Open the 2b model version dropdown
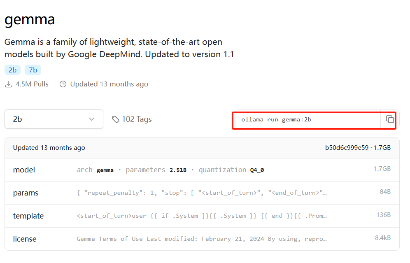Screen dimensions: 410x263 54,119
